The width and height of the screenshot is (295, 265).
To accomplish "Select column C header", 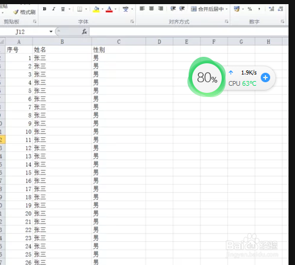I will [119, 42].
